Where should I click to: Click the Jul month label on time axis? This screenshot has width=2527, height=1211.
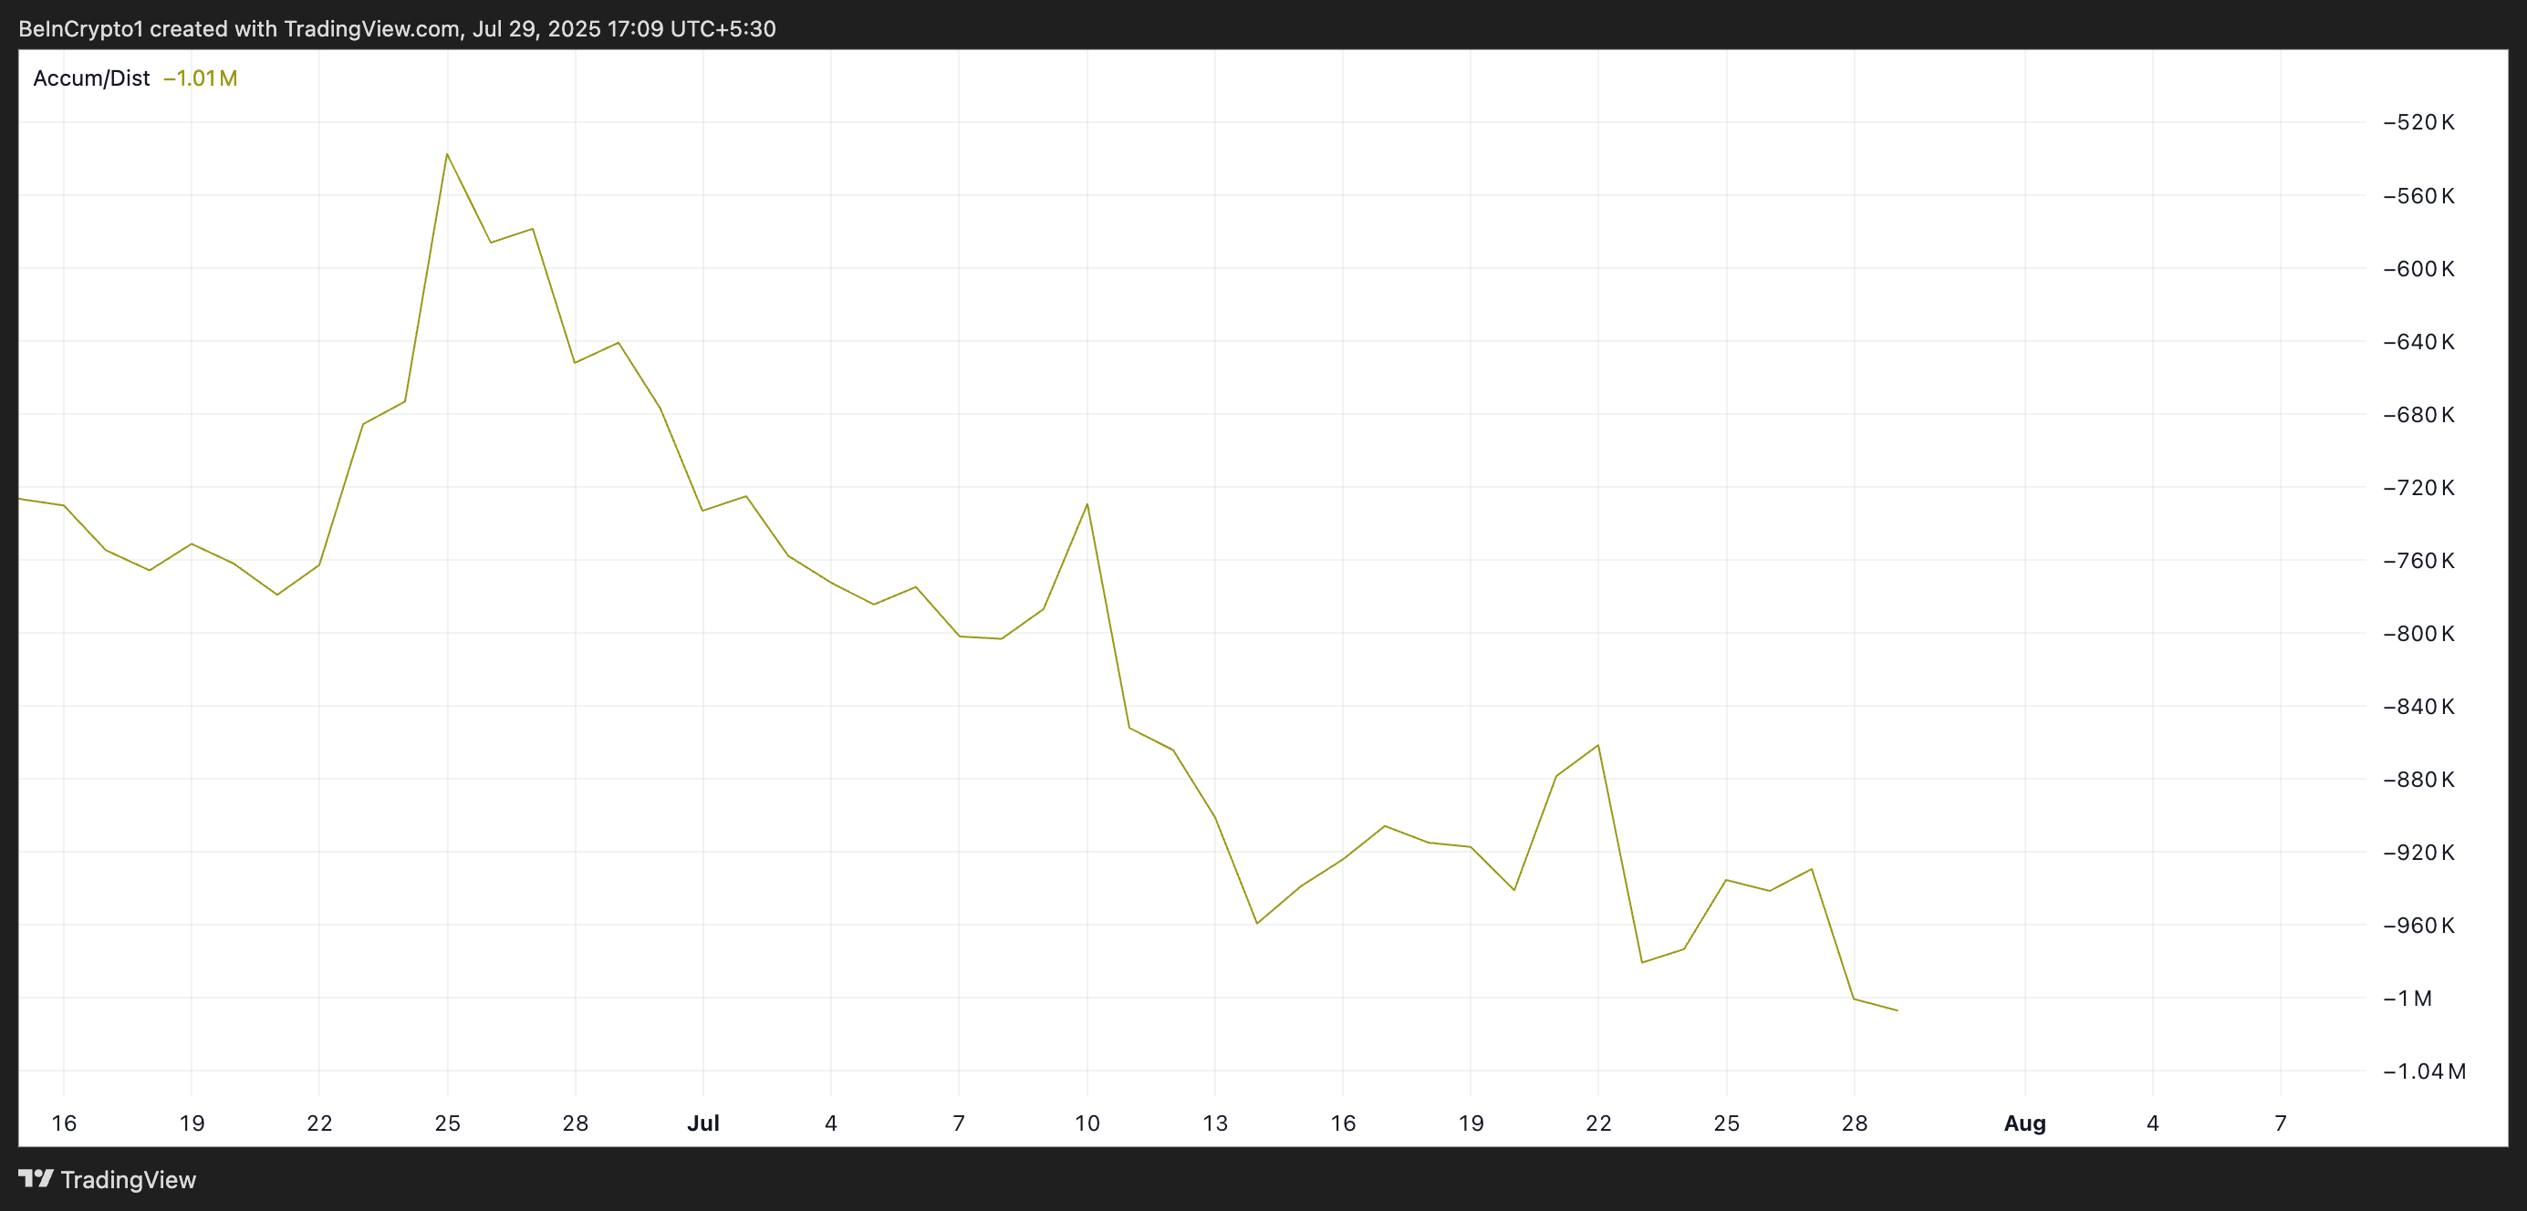(702, 1123)
